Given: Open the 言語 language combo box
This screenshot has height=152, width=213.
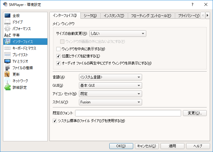Looking at the screenshot, I should [x=110, y=77].
